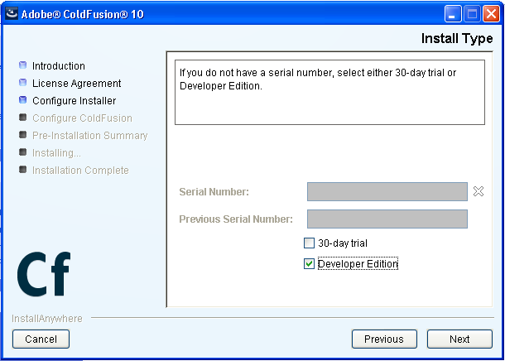The height and width of the screenshot is (361, 505).
Task: Focus the Previous Serial Number field
Action: pos(387,219)
